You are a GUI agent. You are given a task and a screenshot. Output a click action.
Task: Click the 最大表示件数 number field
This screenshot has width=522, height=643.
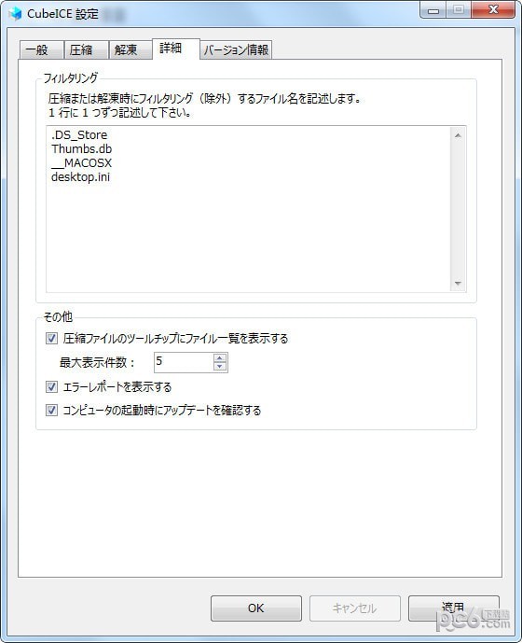tap(184, 362)
